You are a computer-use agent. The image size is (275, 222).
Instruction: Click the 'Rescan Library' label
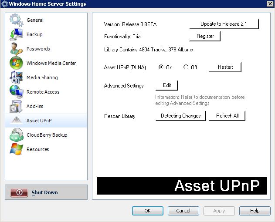coord(119,116)
